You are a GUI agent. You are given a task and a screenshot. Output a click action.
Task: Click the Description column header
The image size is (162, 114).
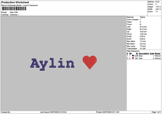click(x=144, y=54)
